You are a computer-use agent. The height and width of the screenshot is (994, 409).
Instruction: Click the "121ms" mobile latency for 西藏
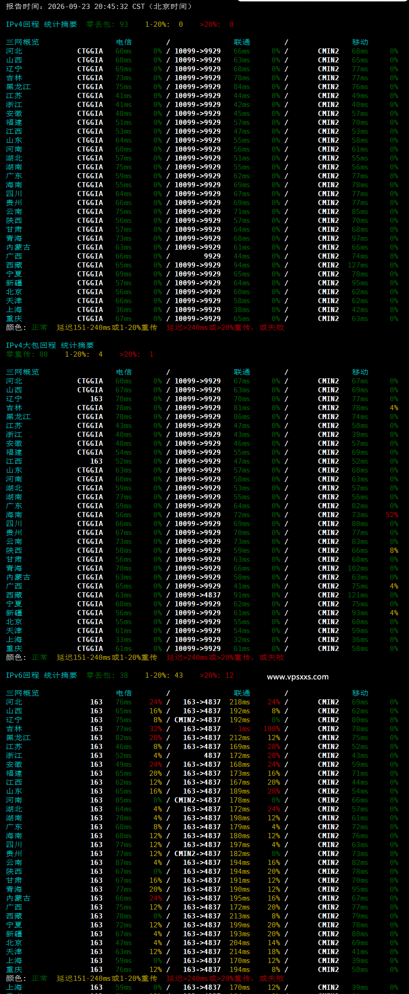tap(358, 595)
